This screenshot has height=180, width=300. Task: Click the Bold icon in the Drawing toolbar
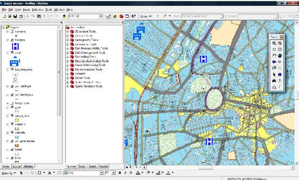pos(120,173)
